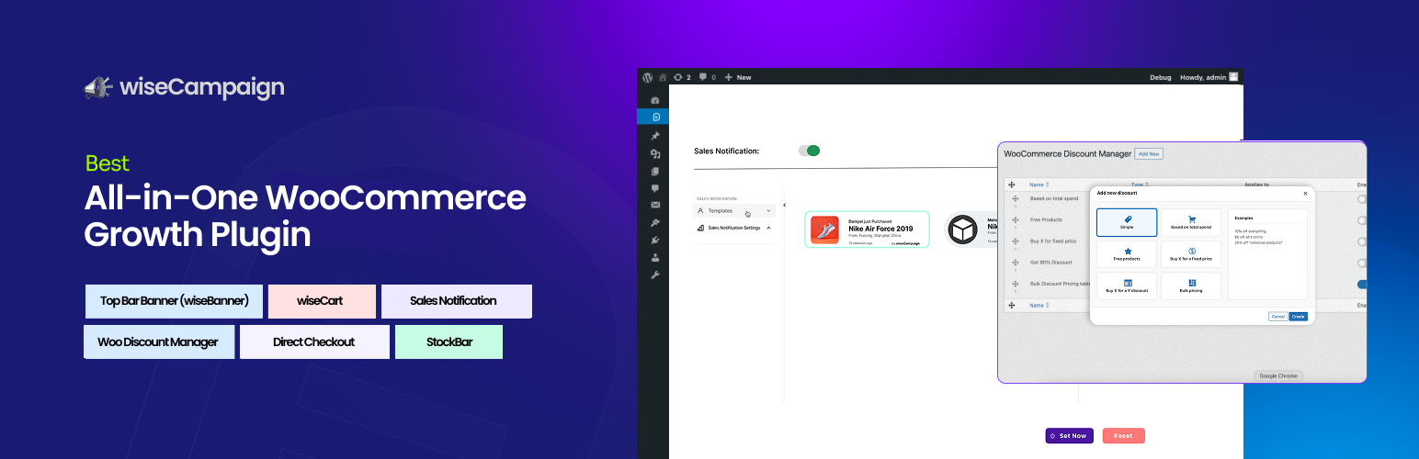This screenshot has height=459, width=1419.
Task: Open the comments bubble icon showing 0
Action: [x=708, y=77]
